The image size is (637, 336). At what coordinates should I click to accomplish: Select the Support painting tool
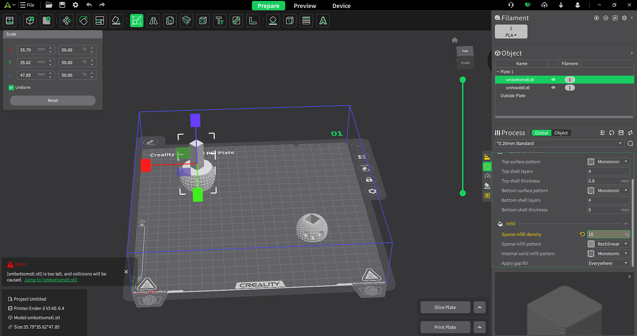(273, 20)
